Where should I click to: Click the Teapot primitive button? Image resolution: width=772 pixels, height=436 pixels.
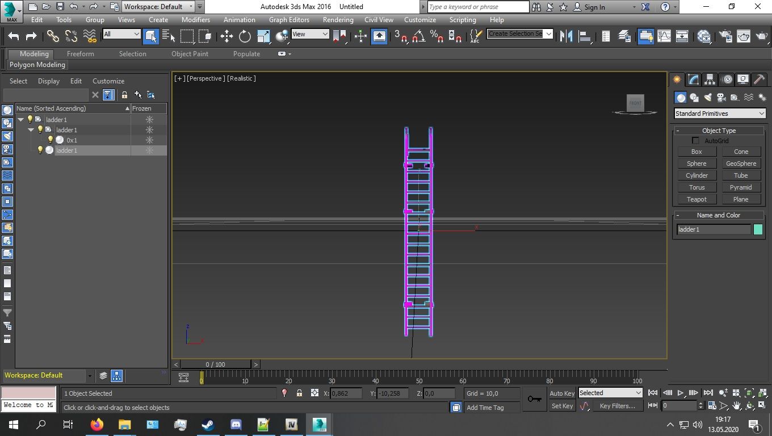(x=697, y=199)
